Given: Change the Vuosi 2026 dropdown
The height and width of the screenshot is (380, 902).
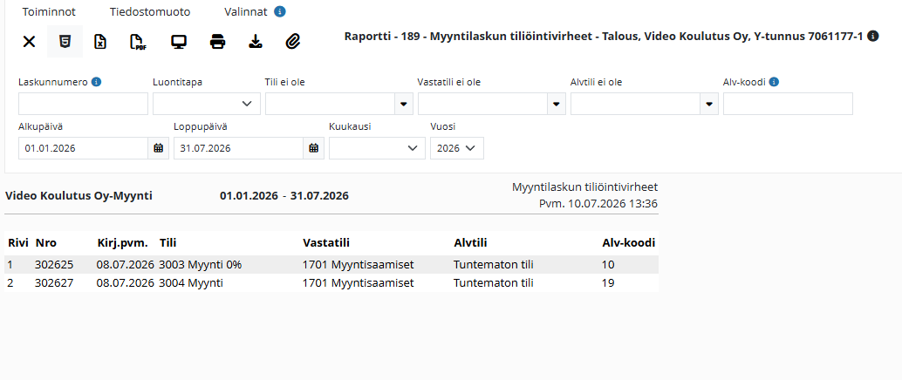Looking at the screenshot, I should (x=457, y=148).
